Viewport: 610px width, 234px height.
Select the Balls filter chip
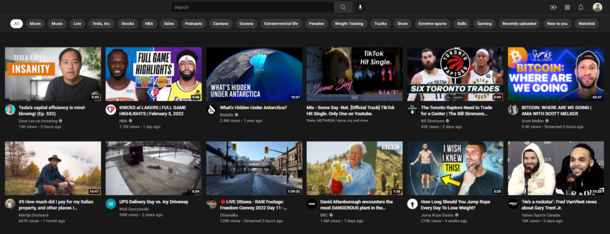click(x=462, y=24)
